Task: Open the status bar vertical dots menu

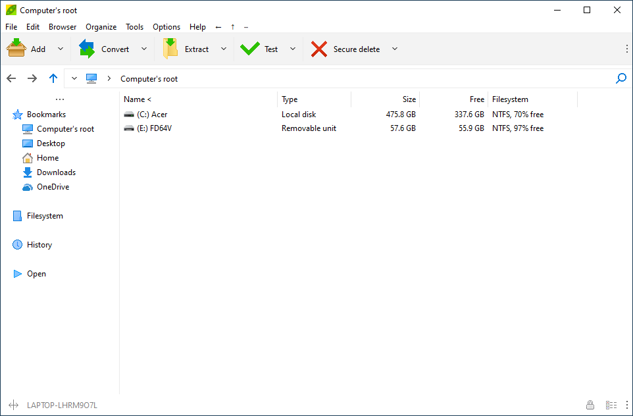Action: [626, 405]
